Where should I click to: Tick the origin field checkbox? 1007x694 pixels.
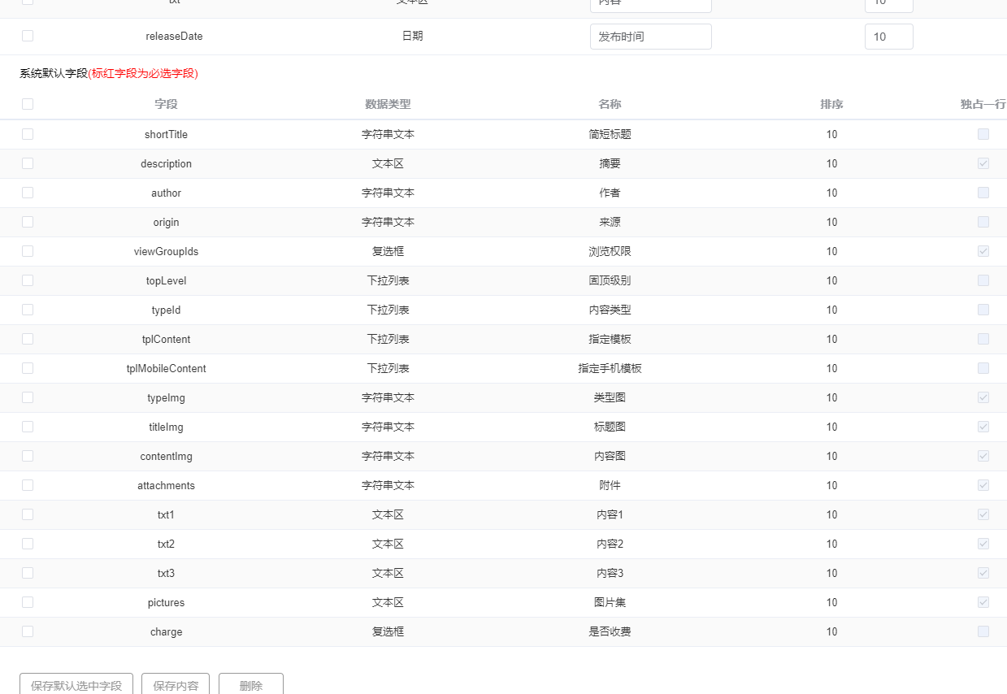[x=28, y=222]
